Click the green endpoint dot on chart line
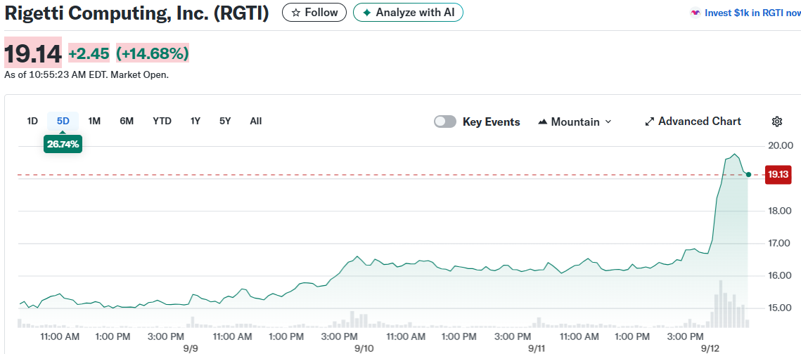 [748, 174]
